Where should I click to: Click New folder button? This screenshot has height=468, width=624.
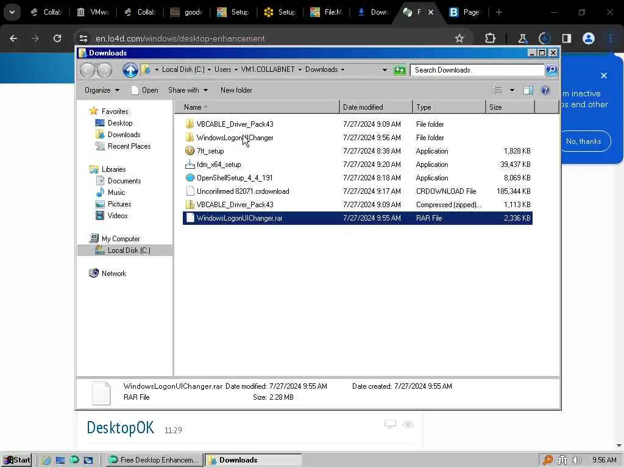coord(236,90)
